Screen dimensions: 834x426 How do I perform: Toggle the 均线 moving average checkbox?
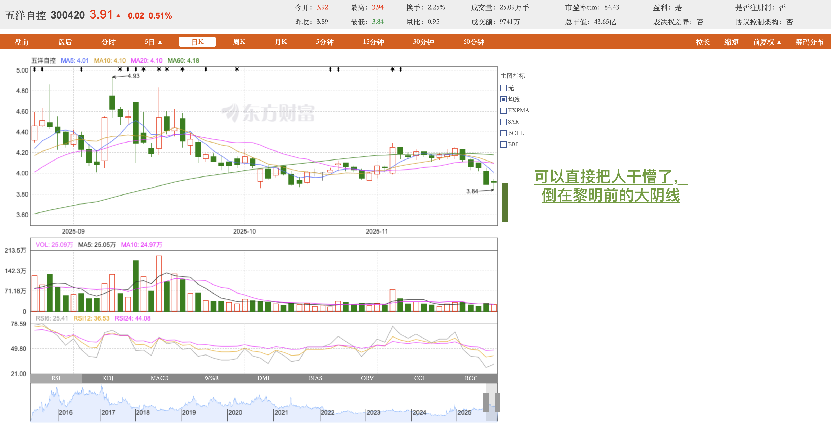pyautogui.click(x=503, y=99)
